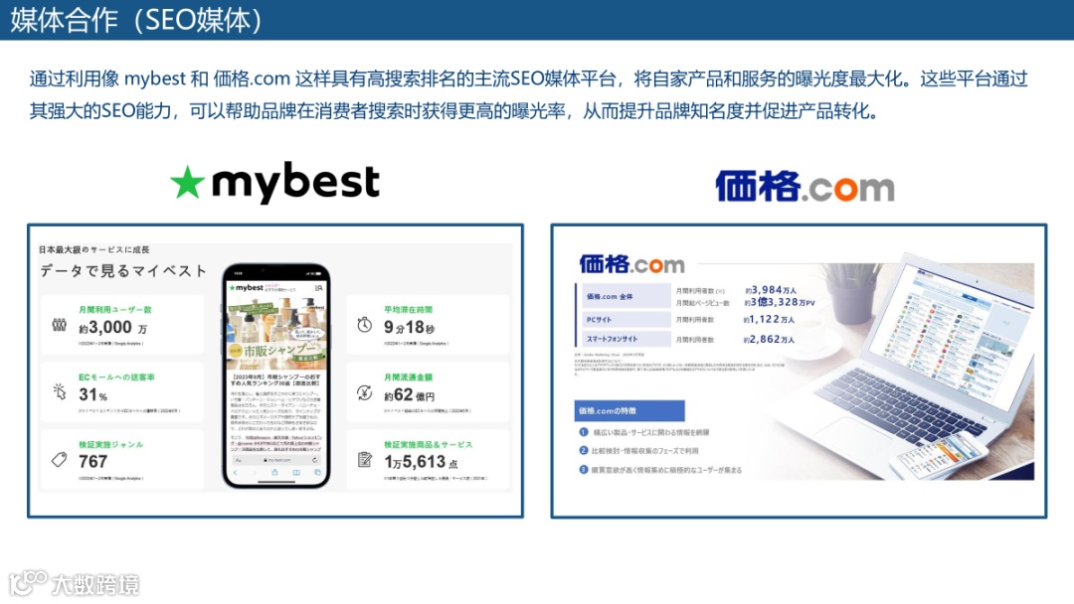This screenshot has width=1074, height=604.
Task: Click the small 価格.com logo inside the right panel
Action: pyautogui.click(x=631, y=264)
